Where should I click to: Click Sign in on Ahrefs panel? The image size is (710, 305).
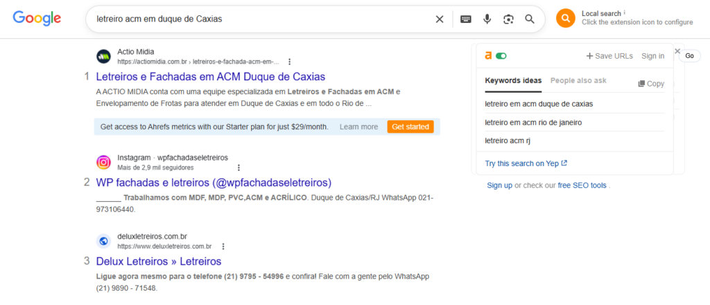pyautogui.click(x=653, y=56)
